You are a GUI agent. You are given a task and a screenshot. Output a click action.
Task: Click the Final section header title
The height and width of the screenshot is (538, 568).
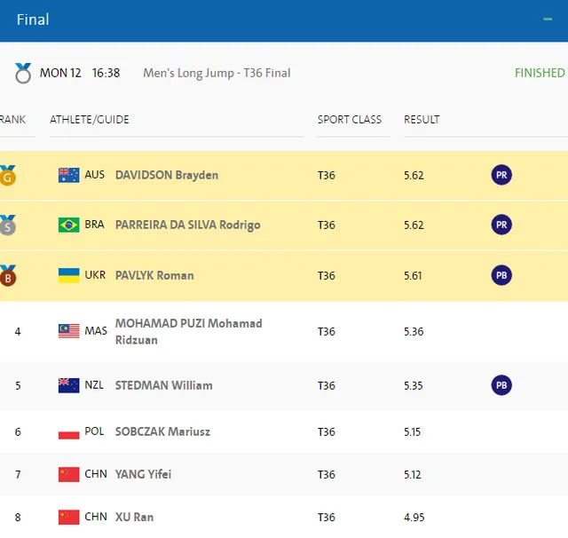click(33, 20)
